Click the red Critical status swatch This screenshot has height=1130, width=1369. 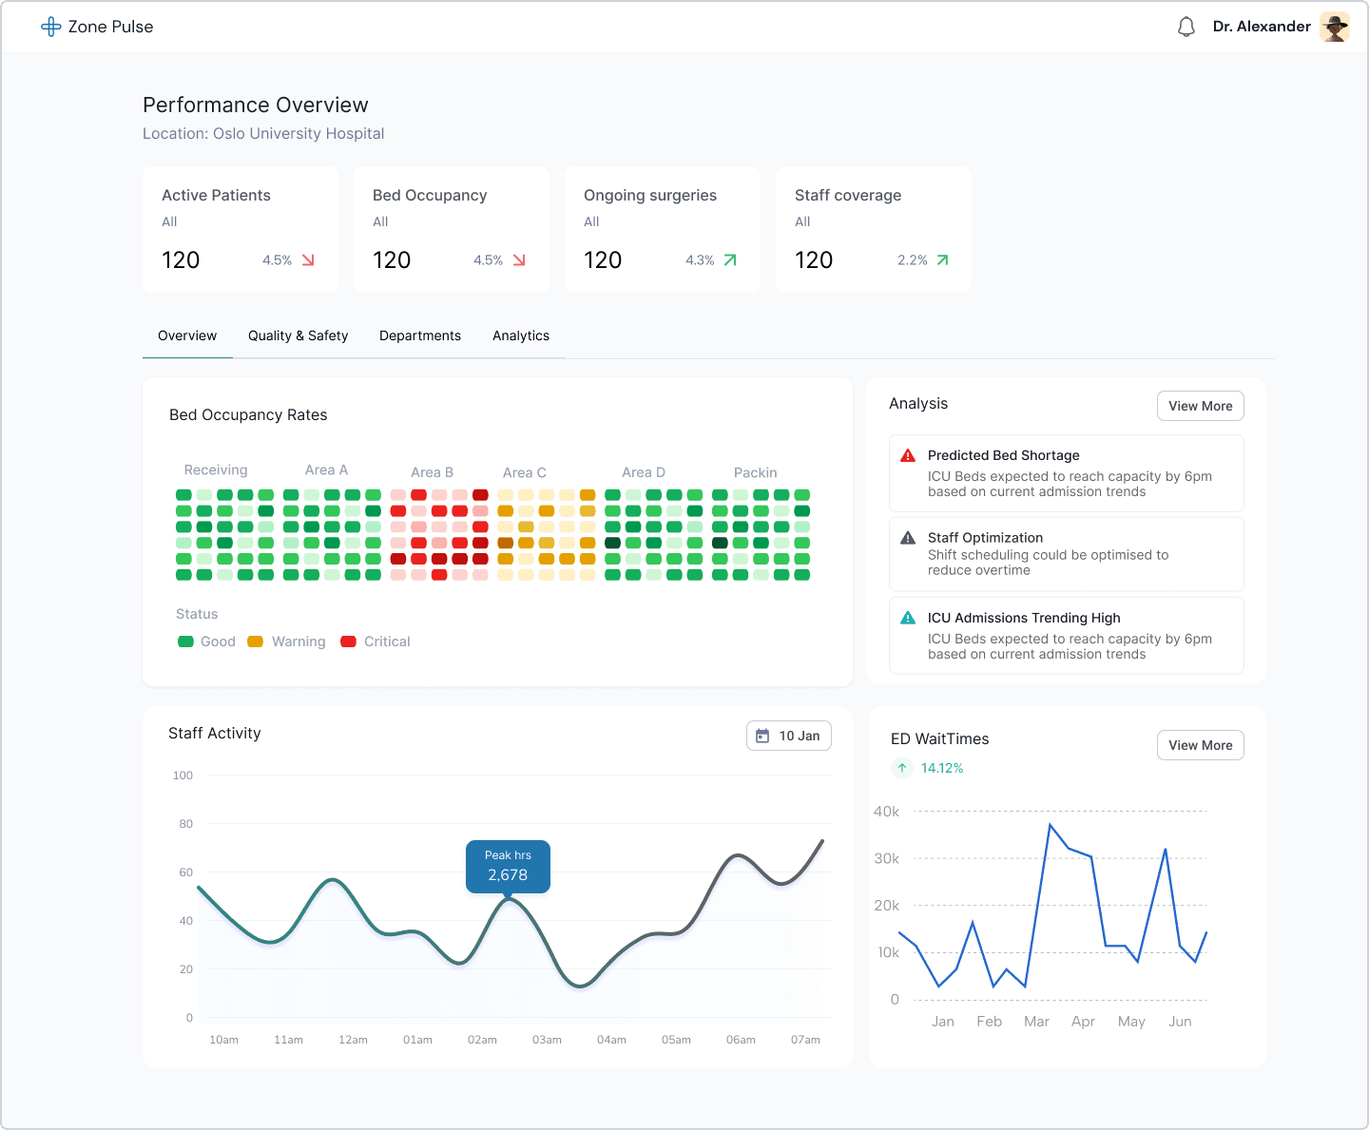click(x=348, y=642)
